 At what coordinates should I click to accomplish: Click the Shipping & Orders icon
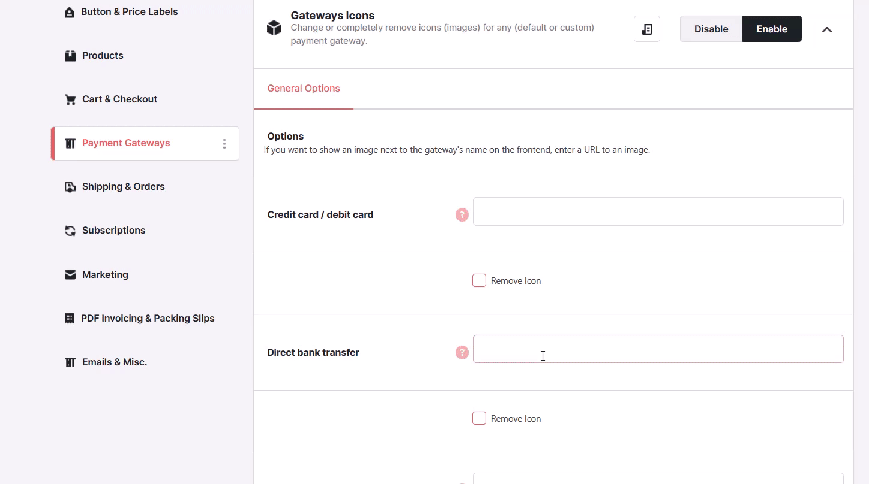(x=70, y=187)
